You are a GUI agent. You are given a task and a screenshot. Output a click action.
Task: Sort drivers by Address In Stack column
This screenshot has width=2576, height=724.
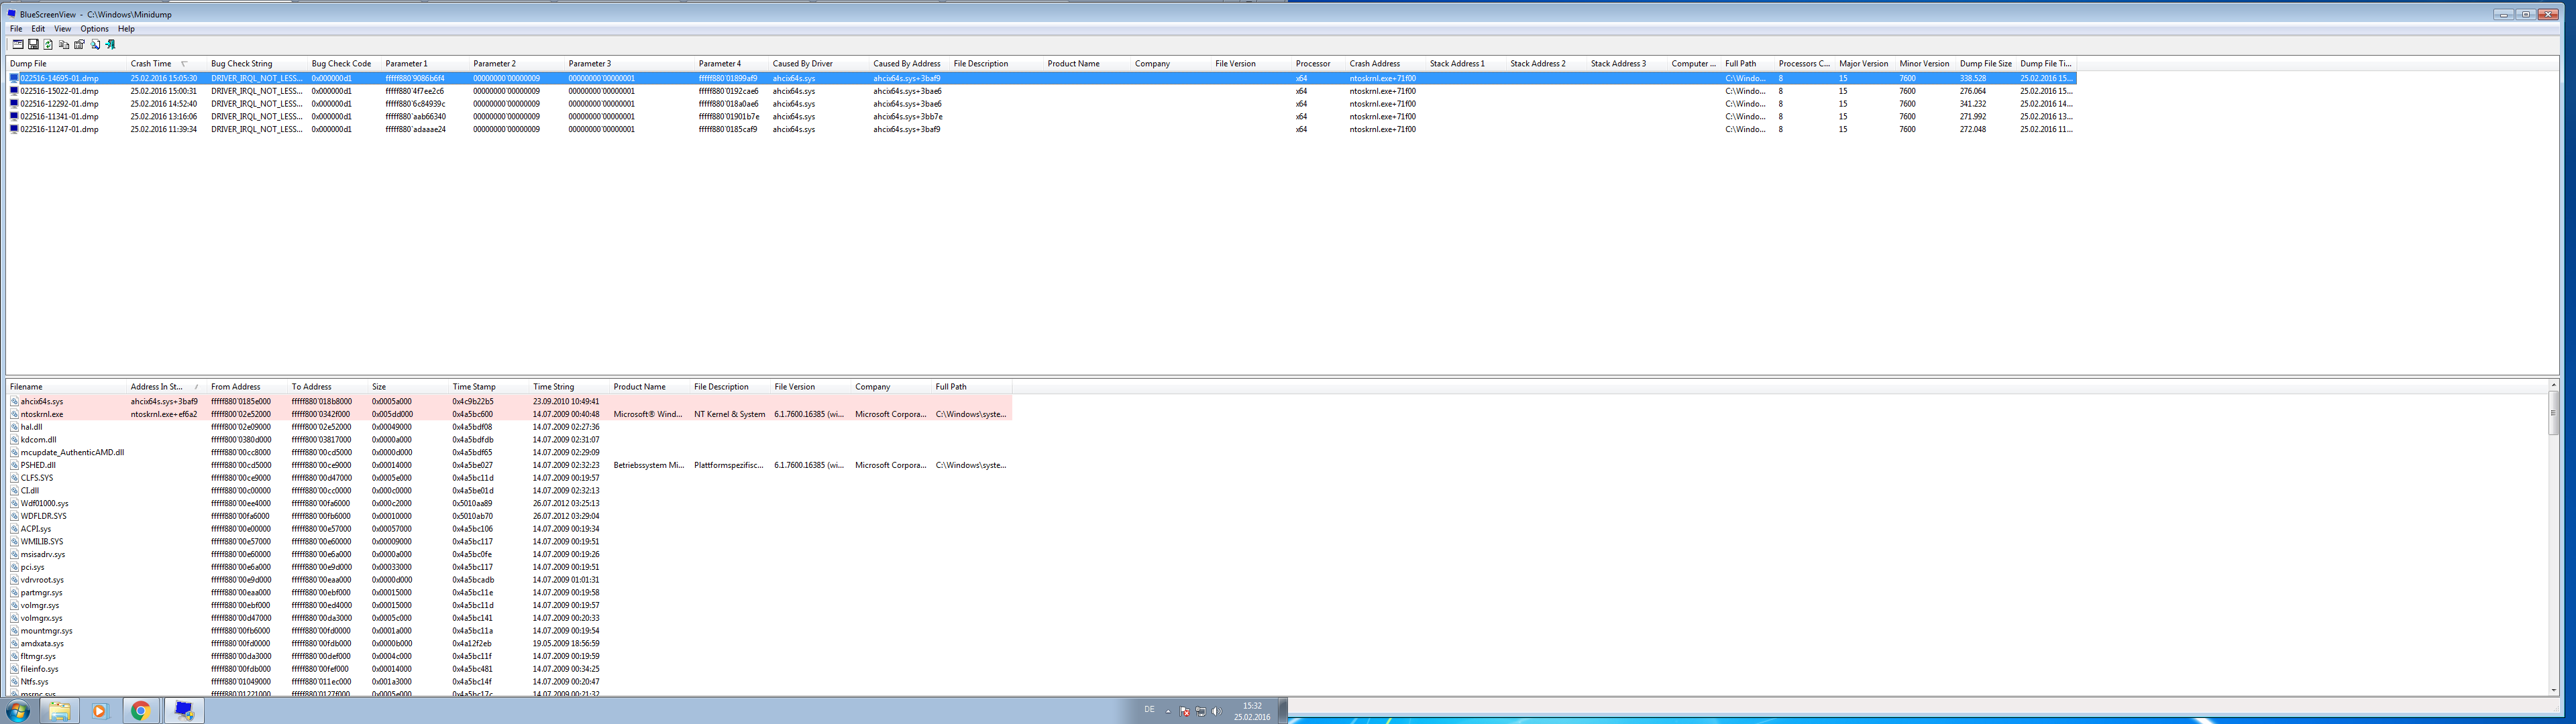pyautogui.click(x=157, y=387)
